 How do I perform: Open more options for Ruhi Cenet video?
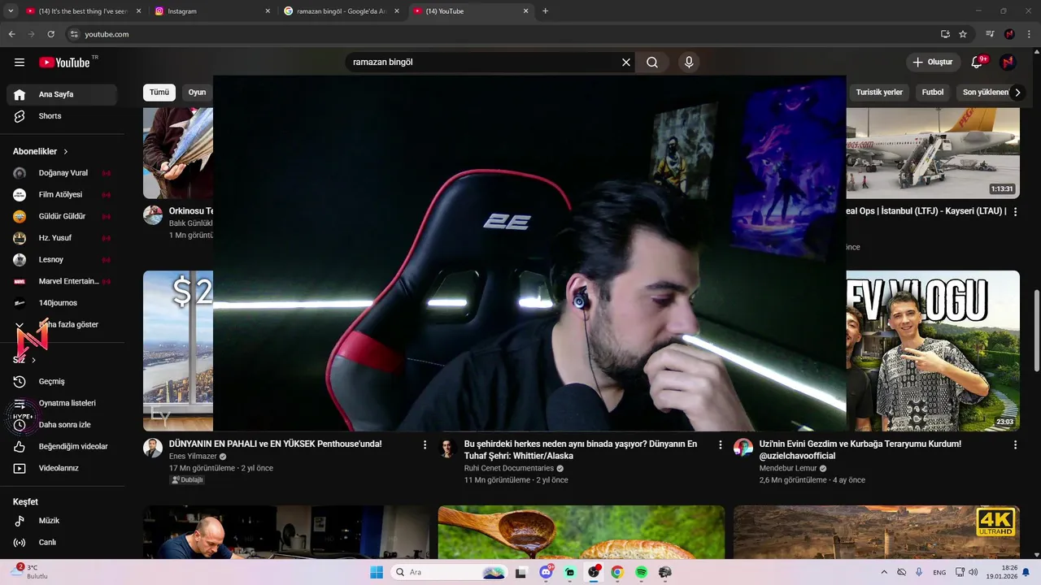720,445
